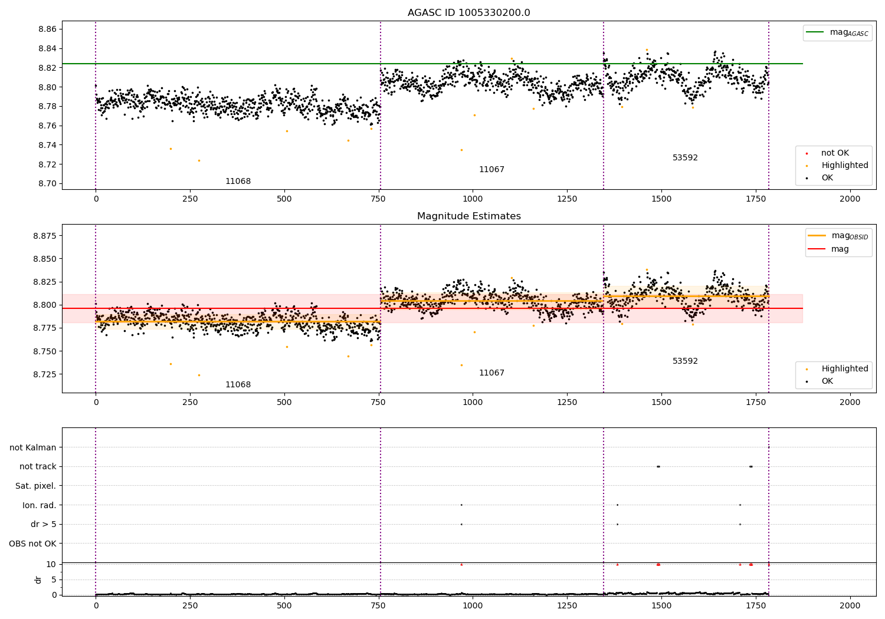
Task: Click the plot title AGASC ID 1005330200.0
Action: point(468,13)
